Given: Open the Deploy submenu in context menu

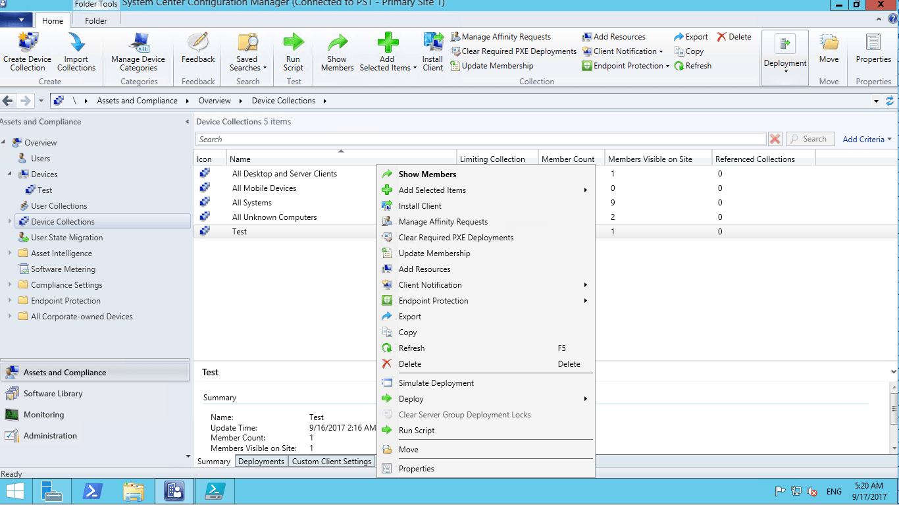Looking at the screenshot, I should [x=486, y=399].
